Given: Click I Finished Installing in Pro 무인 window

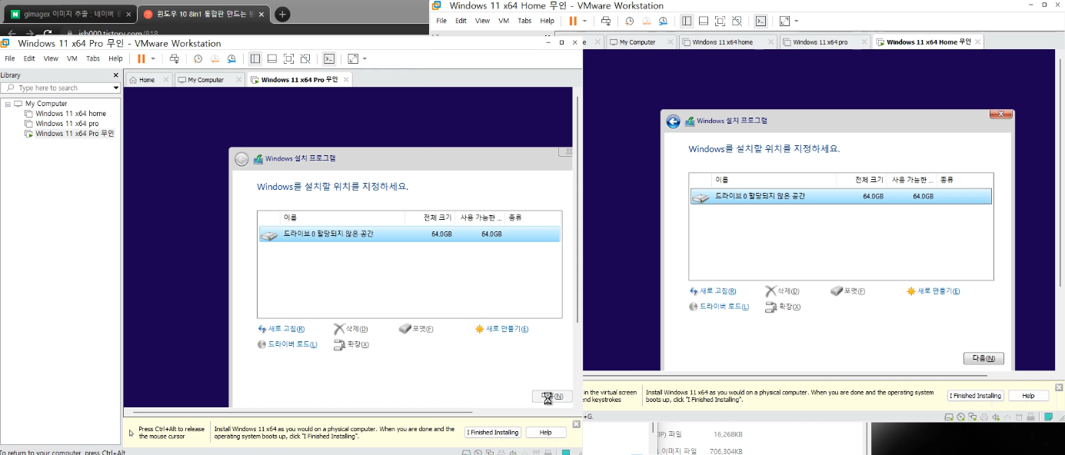Looking at the screenshot, I should point(493,433).
